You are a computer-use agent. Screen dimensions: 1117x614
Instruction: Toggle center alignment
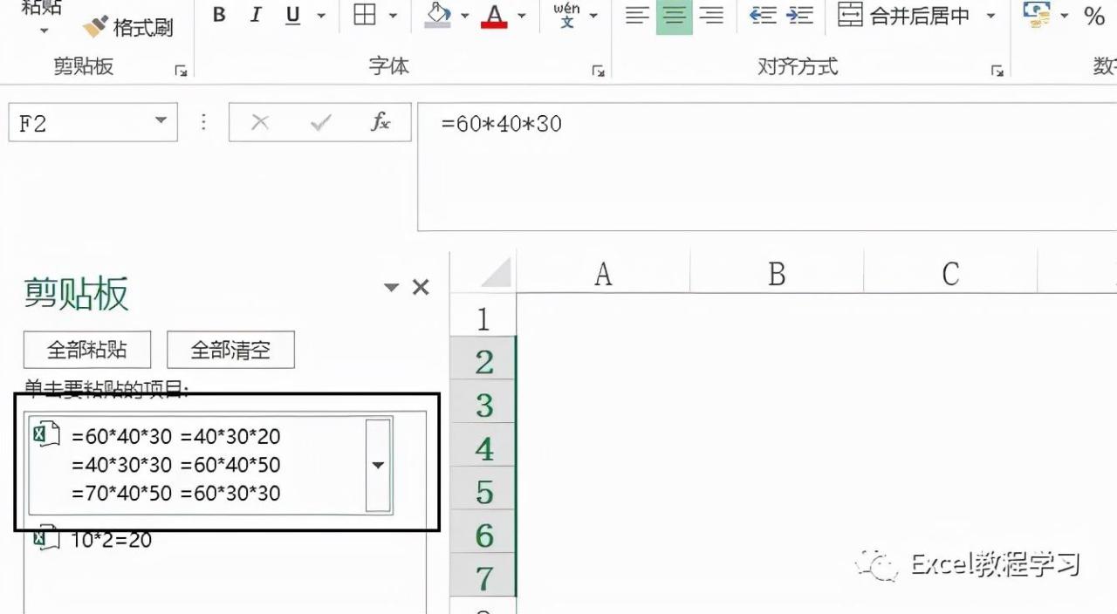coord(674,15)
